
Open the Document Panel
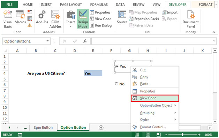point(190,19)
